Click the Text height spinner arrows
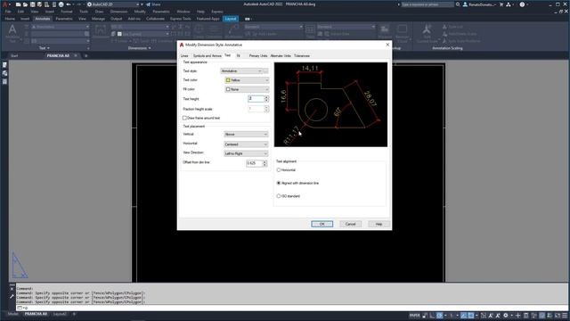The height and width of the screenshot is (321, 570). tap(267, 99)
